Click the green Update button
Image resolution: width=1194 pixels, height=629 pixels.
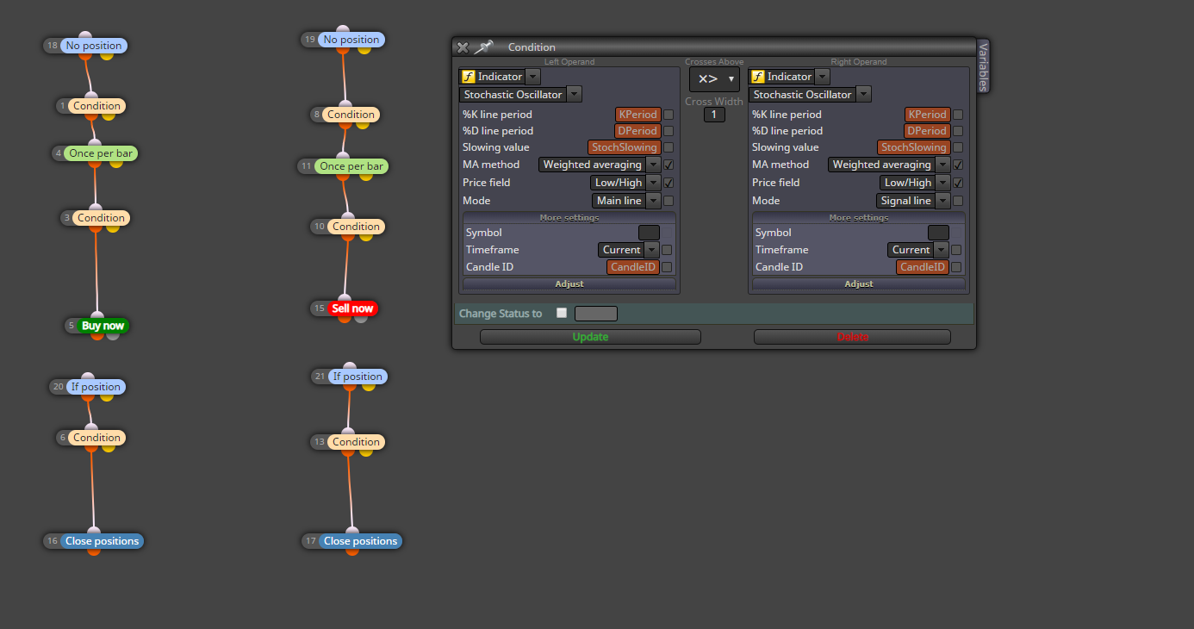pos(590,337)
